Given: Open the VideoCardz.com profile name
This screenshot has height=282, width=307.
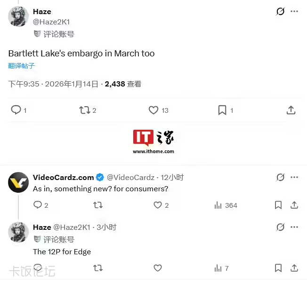Looking at the screenshot, I should pos(63,177).
